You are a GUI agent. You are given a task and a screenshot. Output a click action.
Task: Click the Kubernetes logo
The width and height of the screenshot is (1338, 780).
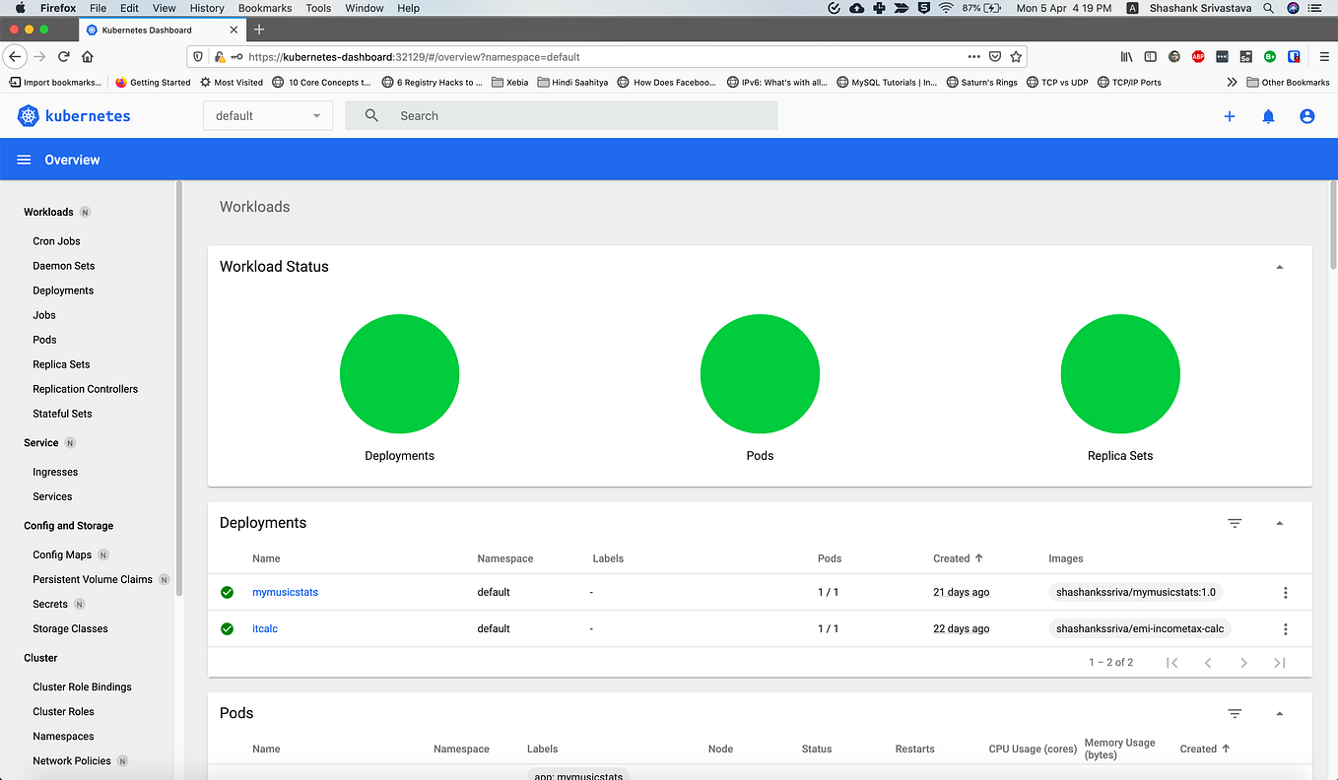tap(74, 116)
